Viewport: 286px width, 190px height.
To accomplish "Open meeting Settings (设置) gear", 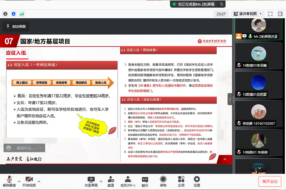I will [x=197, y=180].
